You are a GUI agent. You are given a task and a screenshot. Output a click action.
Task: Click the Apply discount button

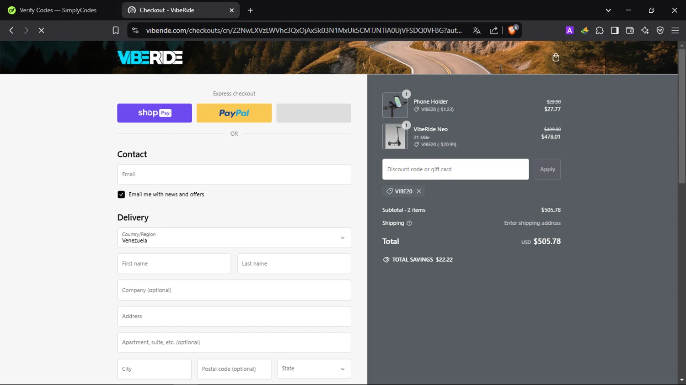547,169
